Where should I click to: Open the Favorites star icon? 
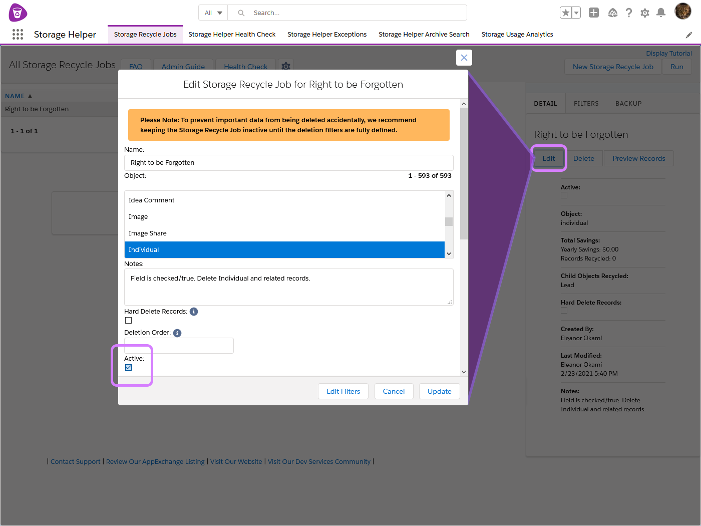566,13
